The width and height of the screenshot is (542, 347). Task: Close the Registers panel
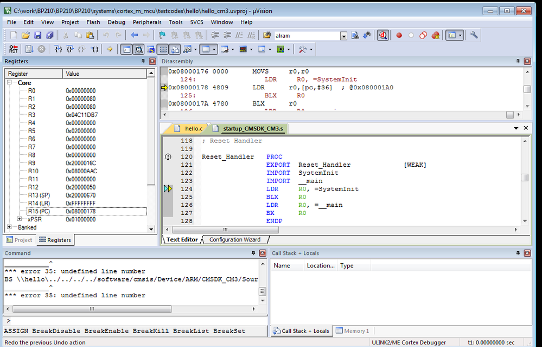click(152, 61)
